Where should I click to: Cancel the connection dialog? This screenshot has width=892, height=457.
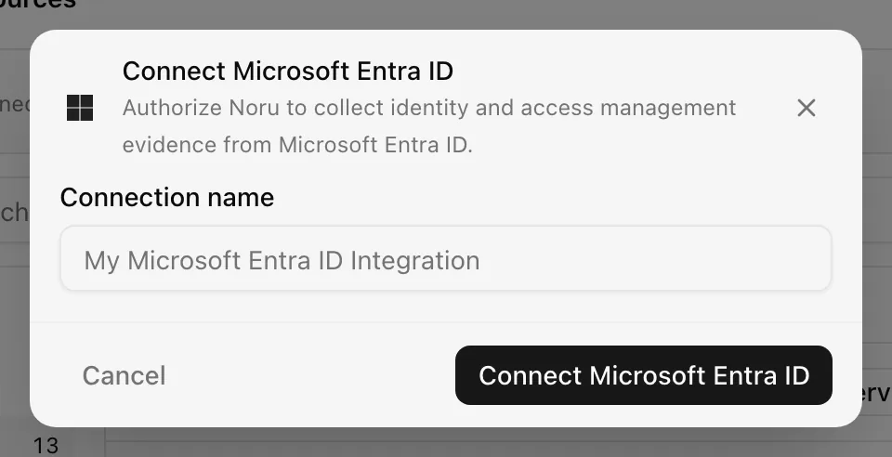click(124, 375)
